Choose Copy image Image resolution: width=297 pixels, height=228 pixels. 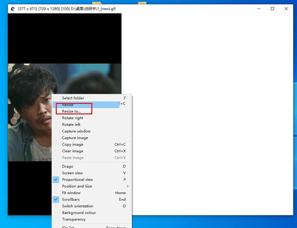pyautogui.click(x=72, y=144)
